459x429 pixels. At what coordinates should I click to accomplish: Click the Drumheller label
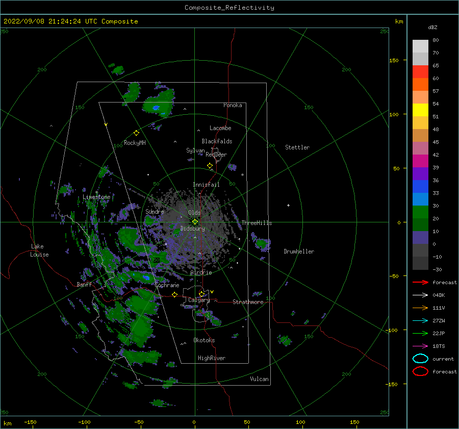tap(299, 251)
